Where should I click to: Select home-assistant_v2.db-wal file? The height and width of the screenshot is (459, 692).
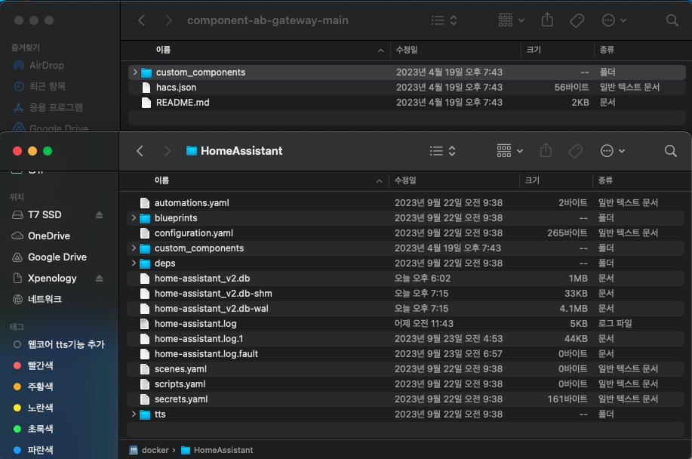404,309
